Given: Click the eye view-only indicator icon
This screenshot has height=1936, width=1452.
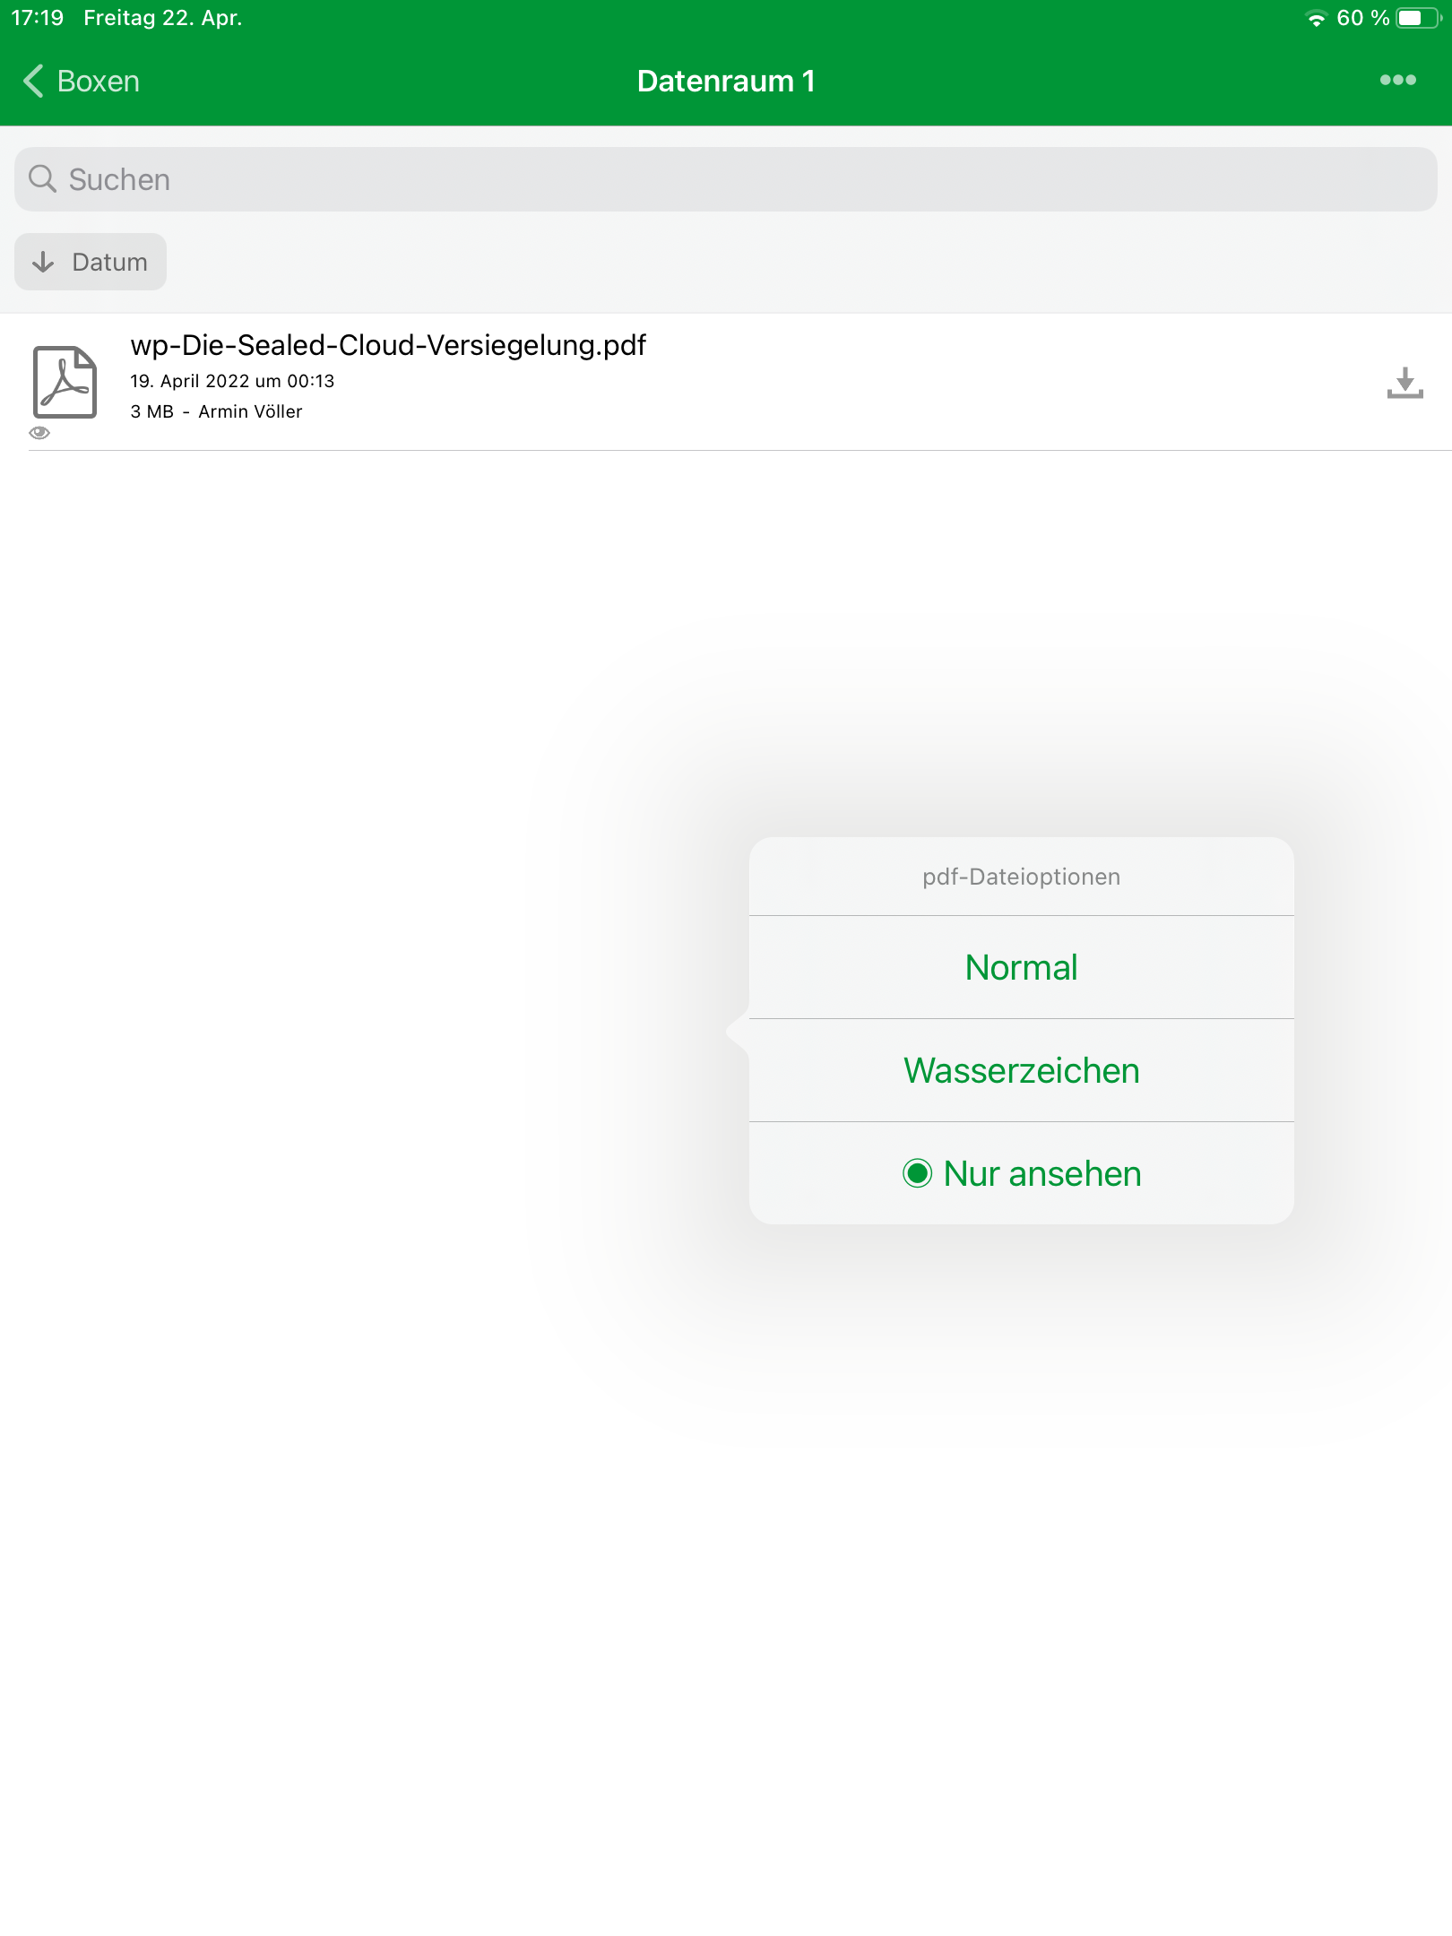Looking at the screenshot, I should (x=39, y=433).
